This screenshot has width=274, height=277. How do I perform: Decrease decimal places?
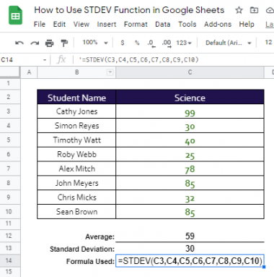[151, 43]
